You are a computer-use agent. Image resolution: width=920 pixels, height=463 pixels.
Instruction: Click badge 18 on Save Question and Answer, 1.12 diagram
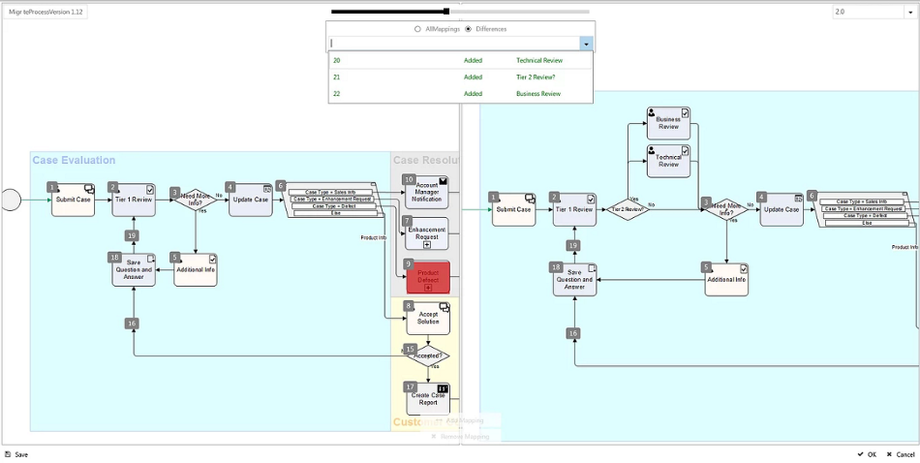[114, 258]
